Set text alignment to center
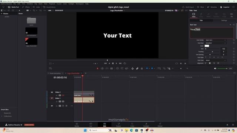 tap(210, 63)
